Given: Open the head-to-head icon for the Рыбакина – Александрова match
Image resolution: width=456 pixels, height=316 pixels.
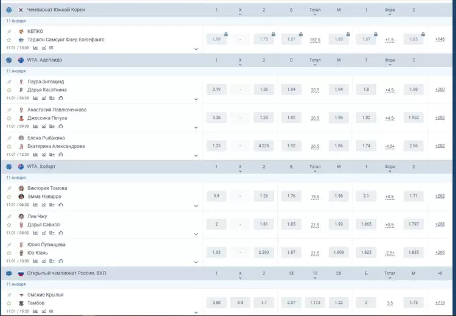Looking at the screenshot, I should pos(52,155).
